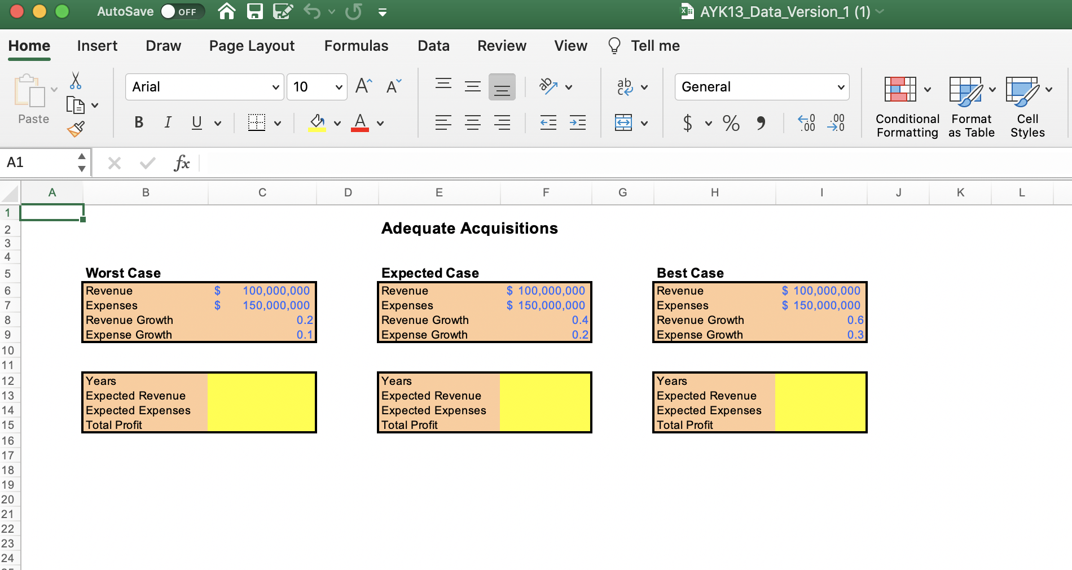Apply bold formatting
This screenshot has height=570, width=1072.
pos(138,122)
